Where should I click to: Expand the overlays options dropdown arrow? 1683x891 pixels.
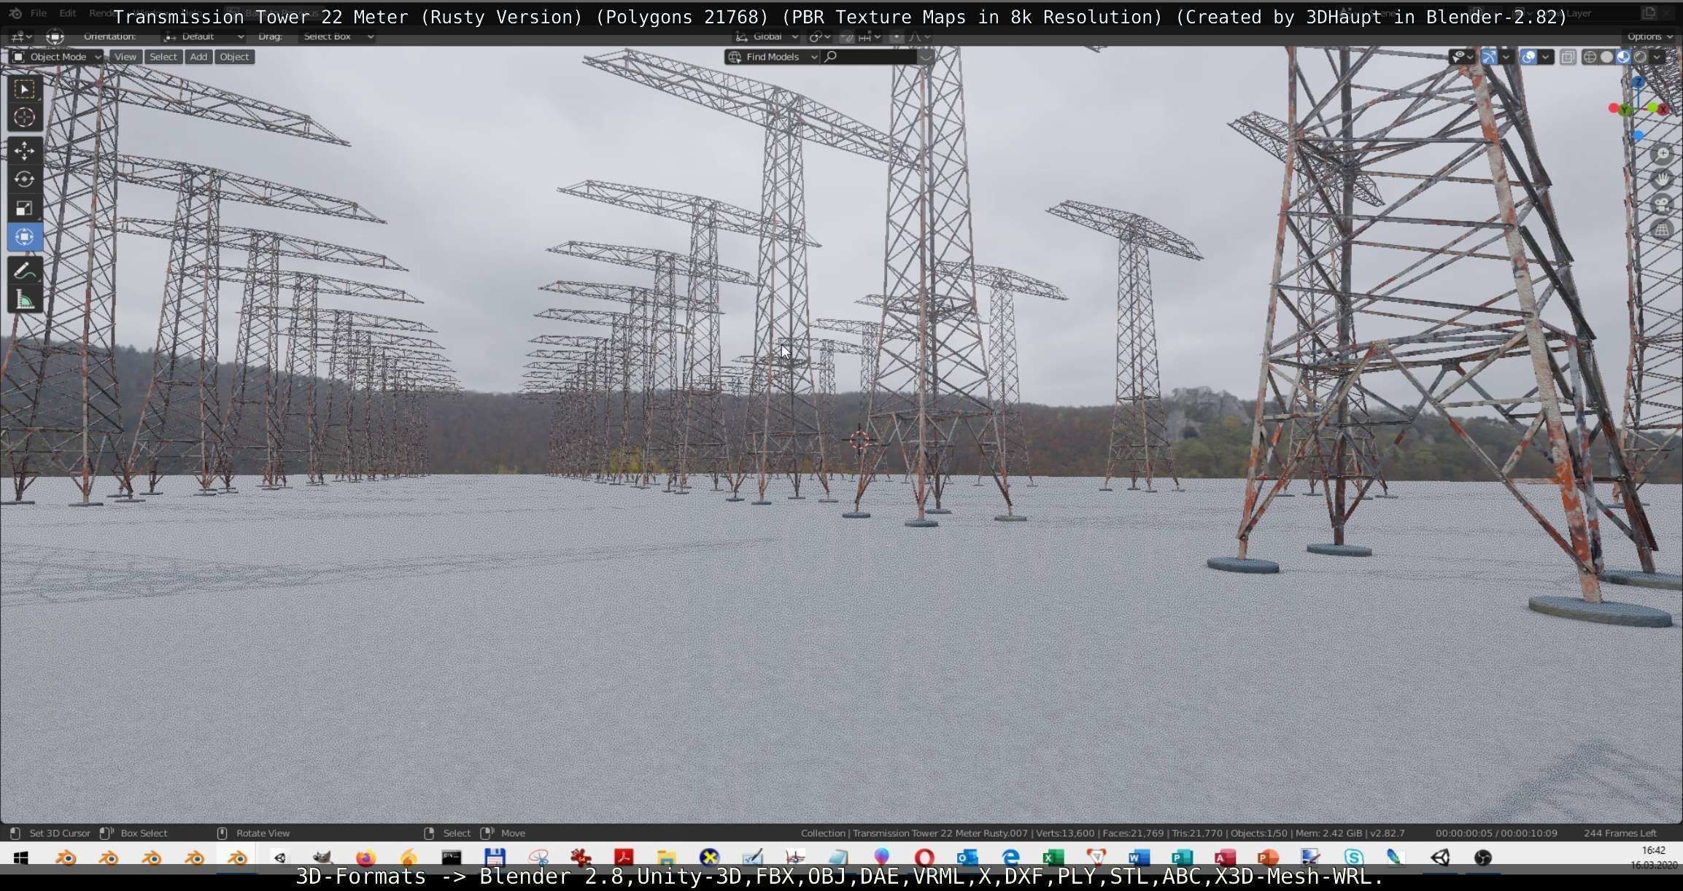point(1545,57)
